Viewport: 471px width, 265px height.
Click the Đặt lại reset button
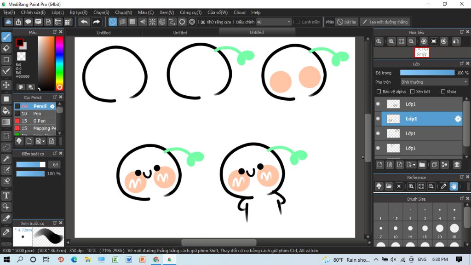point(346,22)
